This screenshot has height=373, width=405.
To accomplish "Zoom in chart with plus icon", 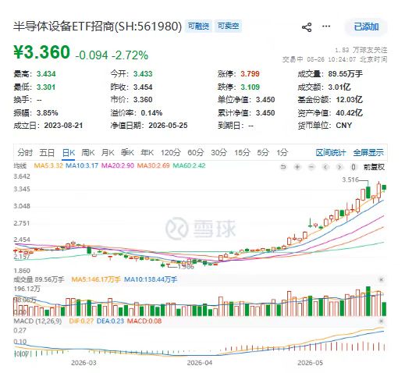I will point(297,167).
